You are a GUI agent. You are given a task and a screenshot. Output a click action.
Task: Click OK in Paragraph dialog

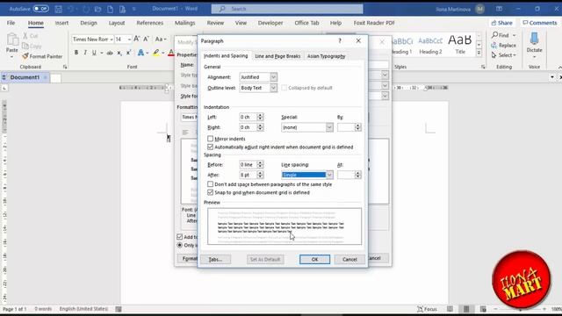(314, 260)
